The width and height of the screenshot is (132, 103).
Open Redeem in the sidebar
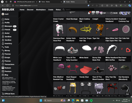tap(6, 68)
